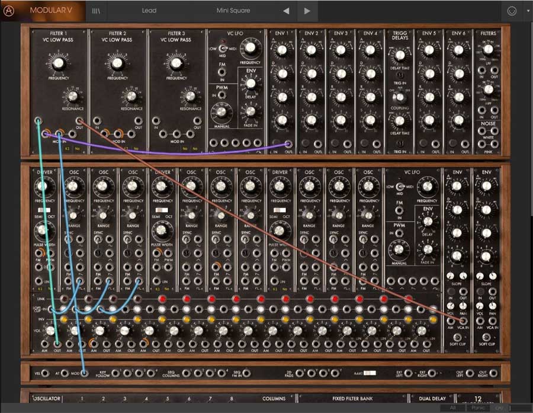Viewport: 533px width, 413px height.
Task: Open the preset library browser icon
Action: pos(96,11)
